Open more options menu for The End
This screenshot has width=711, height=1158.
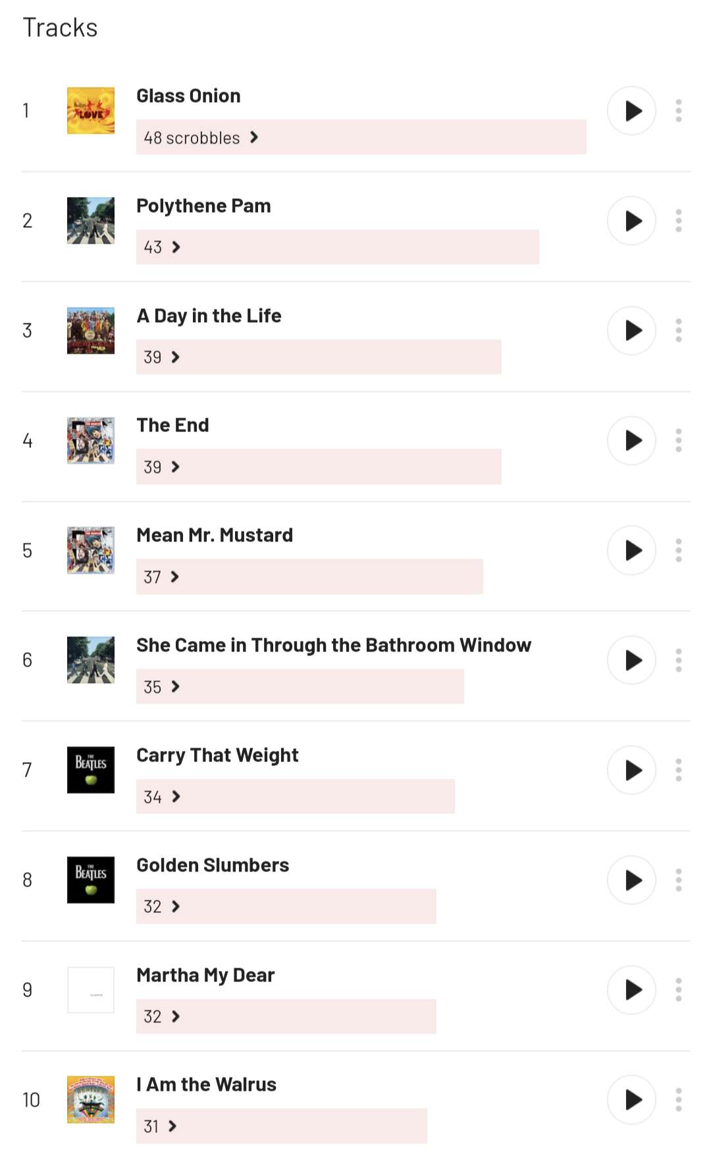tap(679, 440)
